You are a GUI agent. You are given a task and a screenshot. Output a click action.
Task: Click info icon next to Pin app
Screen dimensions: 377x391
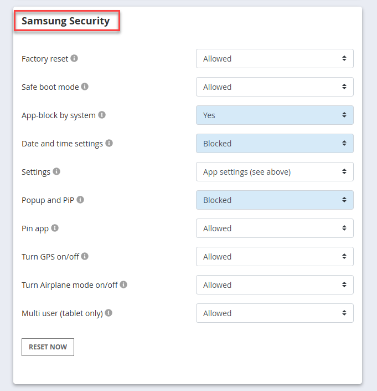(x=55, y=228)
